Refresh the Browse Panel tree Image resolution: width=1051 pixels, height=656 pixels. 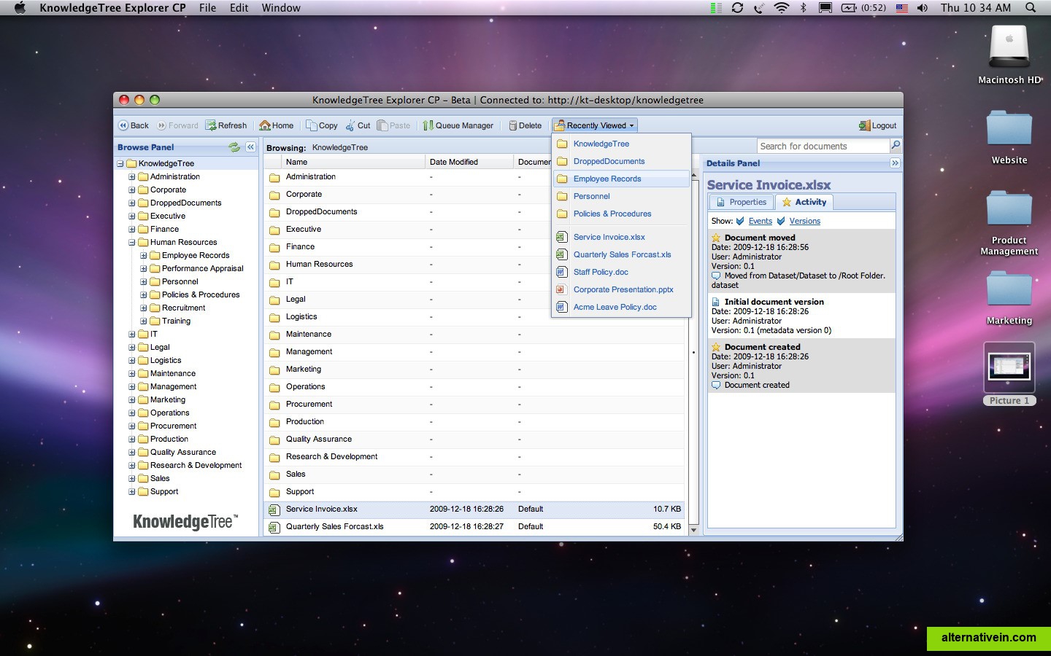pos(234,147)
